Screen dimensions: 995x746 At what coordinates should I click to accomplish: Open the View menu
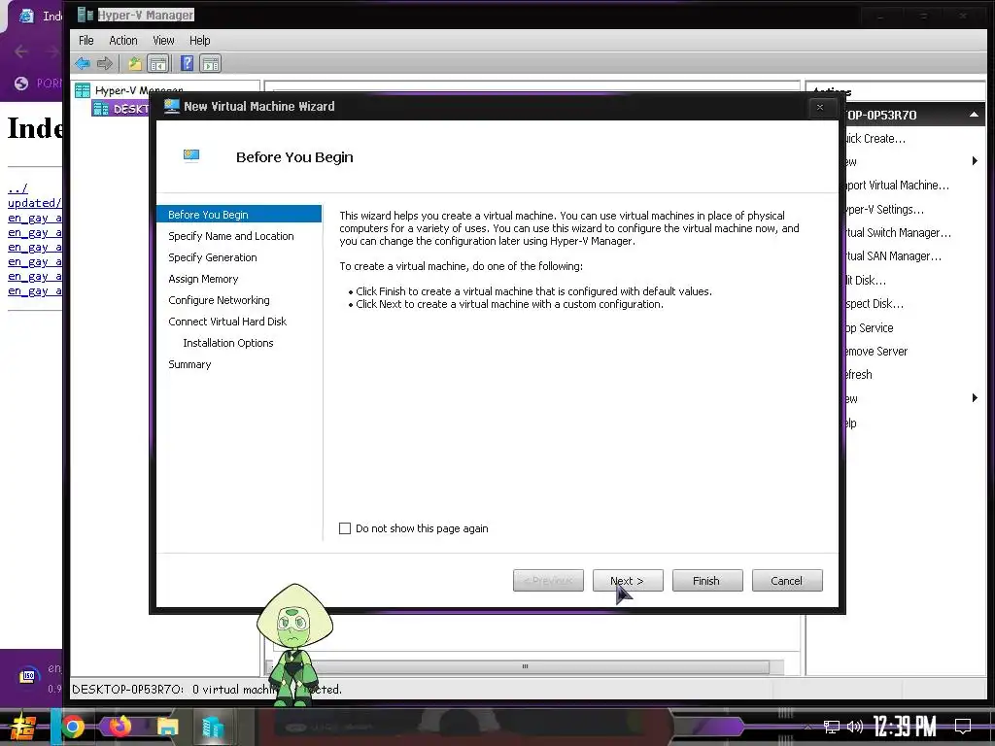[x=163, y=41]
